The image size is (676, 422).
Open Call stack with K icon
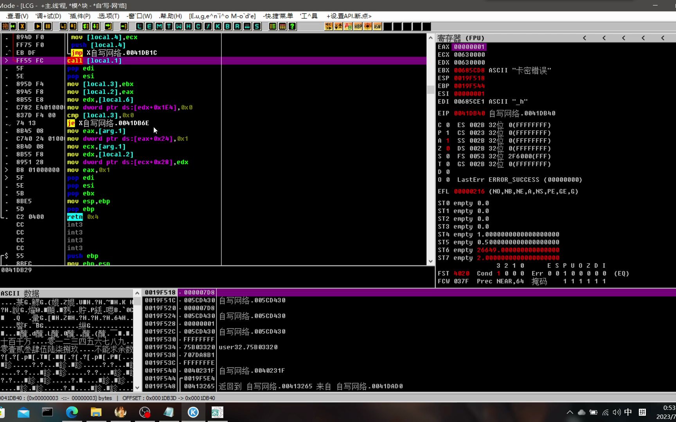click(218, 26)
